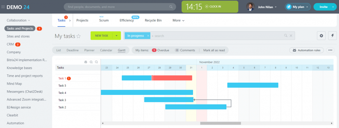Click the Task 5 Gantt bar
The height and width of the screenshot is (128, 339).
point(253,85)
